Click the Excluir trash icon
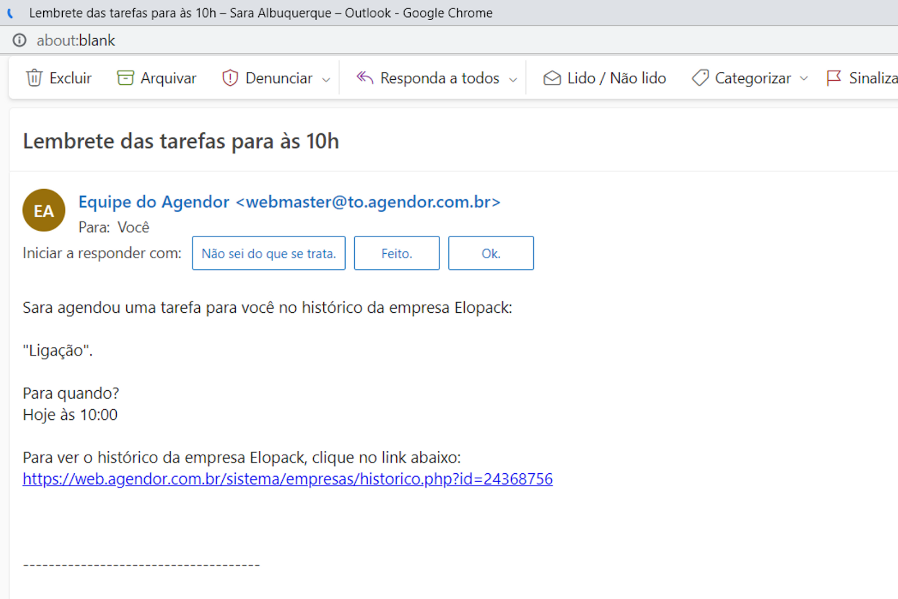898x599 pixels. point(34,78)
